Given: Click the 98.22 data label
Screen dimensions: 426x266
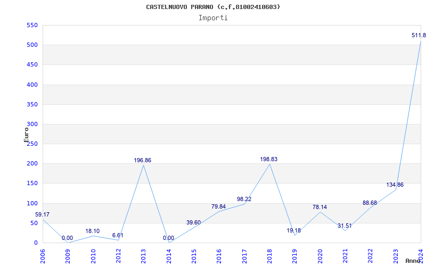Looking at the screenshot, I should (244, 199).
